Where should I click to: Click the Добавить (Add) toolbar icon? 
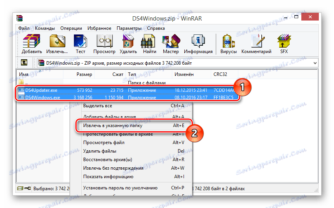click(31, 44)
